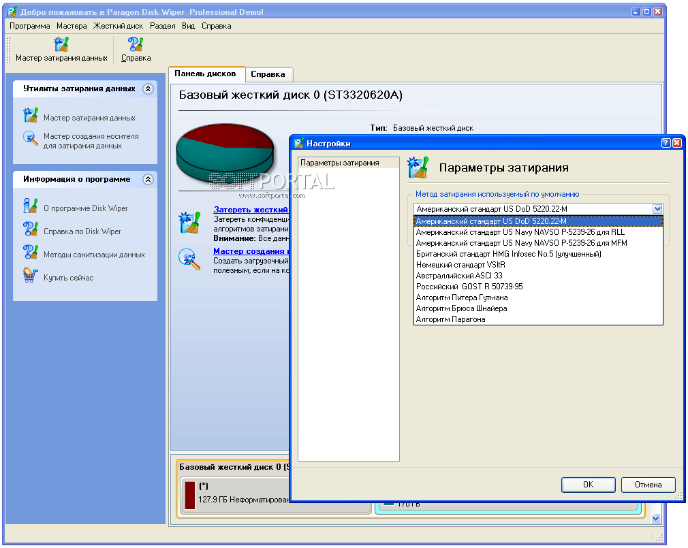Viewport: 688px width, 548px height.
Task: Select Алгоритм Брюса Шнайера option
Action: (x=538, y=308)
